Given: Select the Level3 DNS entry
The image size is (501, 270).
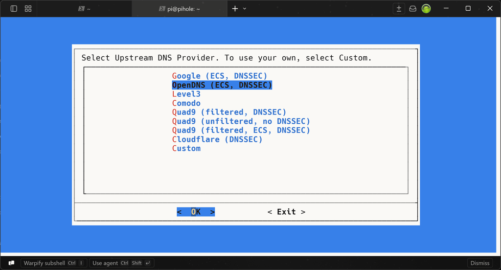Looking at the screenshot, I should tap(186, 94).
